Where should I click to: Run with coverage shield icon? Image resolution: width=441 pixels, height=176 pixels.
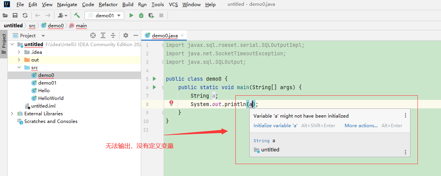[x=151, y=16]
